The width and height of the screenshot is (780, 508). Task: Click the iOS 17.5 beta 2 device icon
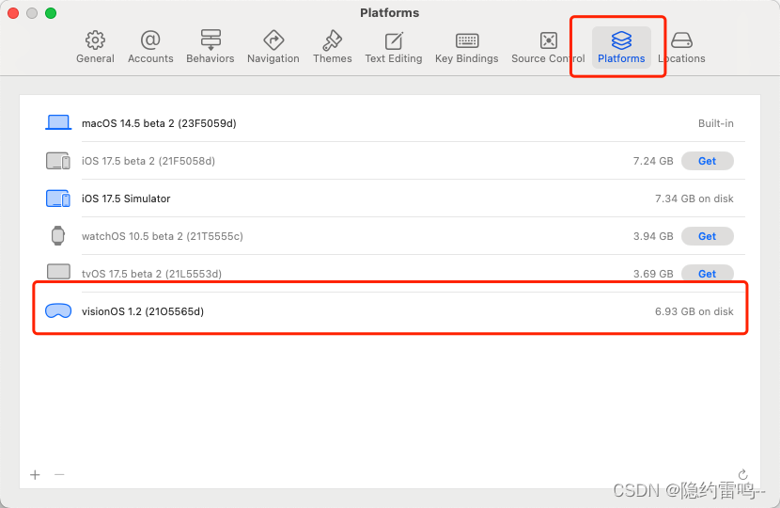[58, 161]
